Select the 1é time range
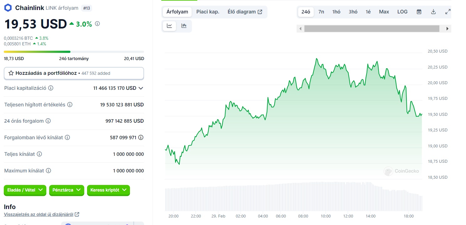The image size is (466, 225). point(368,12)
